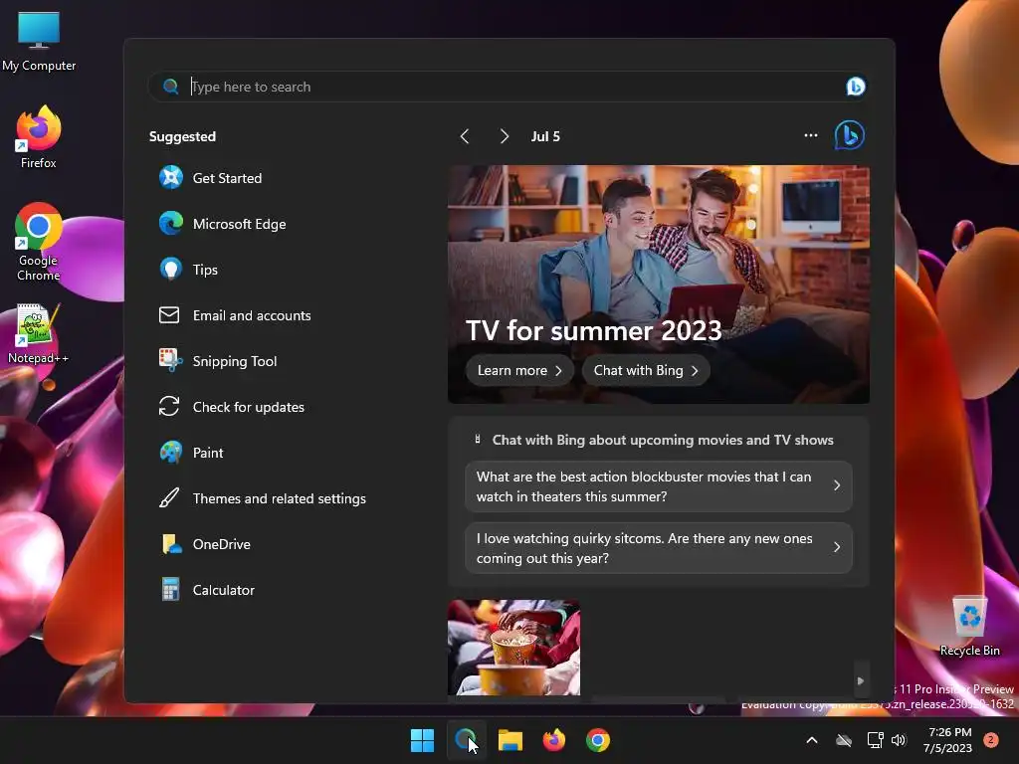Viewport: 1019px width, 764px height.
Task: Click the Email and accounts envelope icon
Action: (x=169, y=315)
